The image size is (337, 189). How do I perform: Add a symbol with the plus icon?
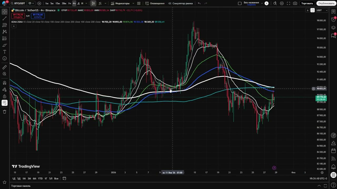pyautogui.click(x=39, y=3)
